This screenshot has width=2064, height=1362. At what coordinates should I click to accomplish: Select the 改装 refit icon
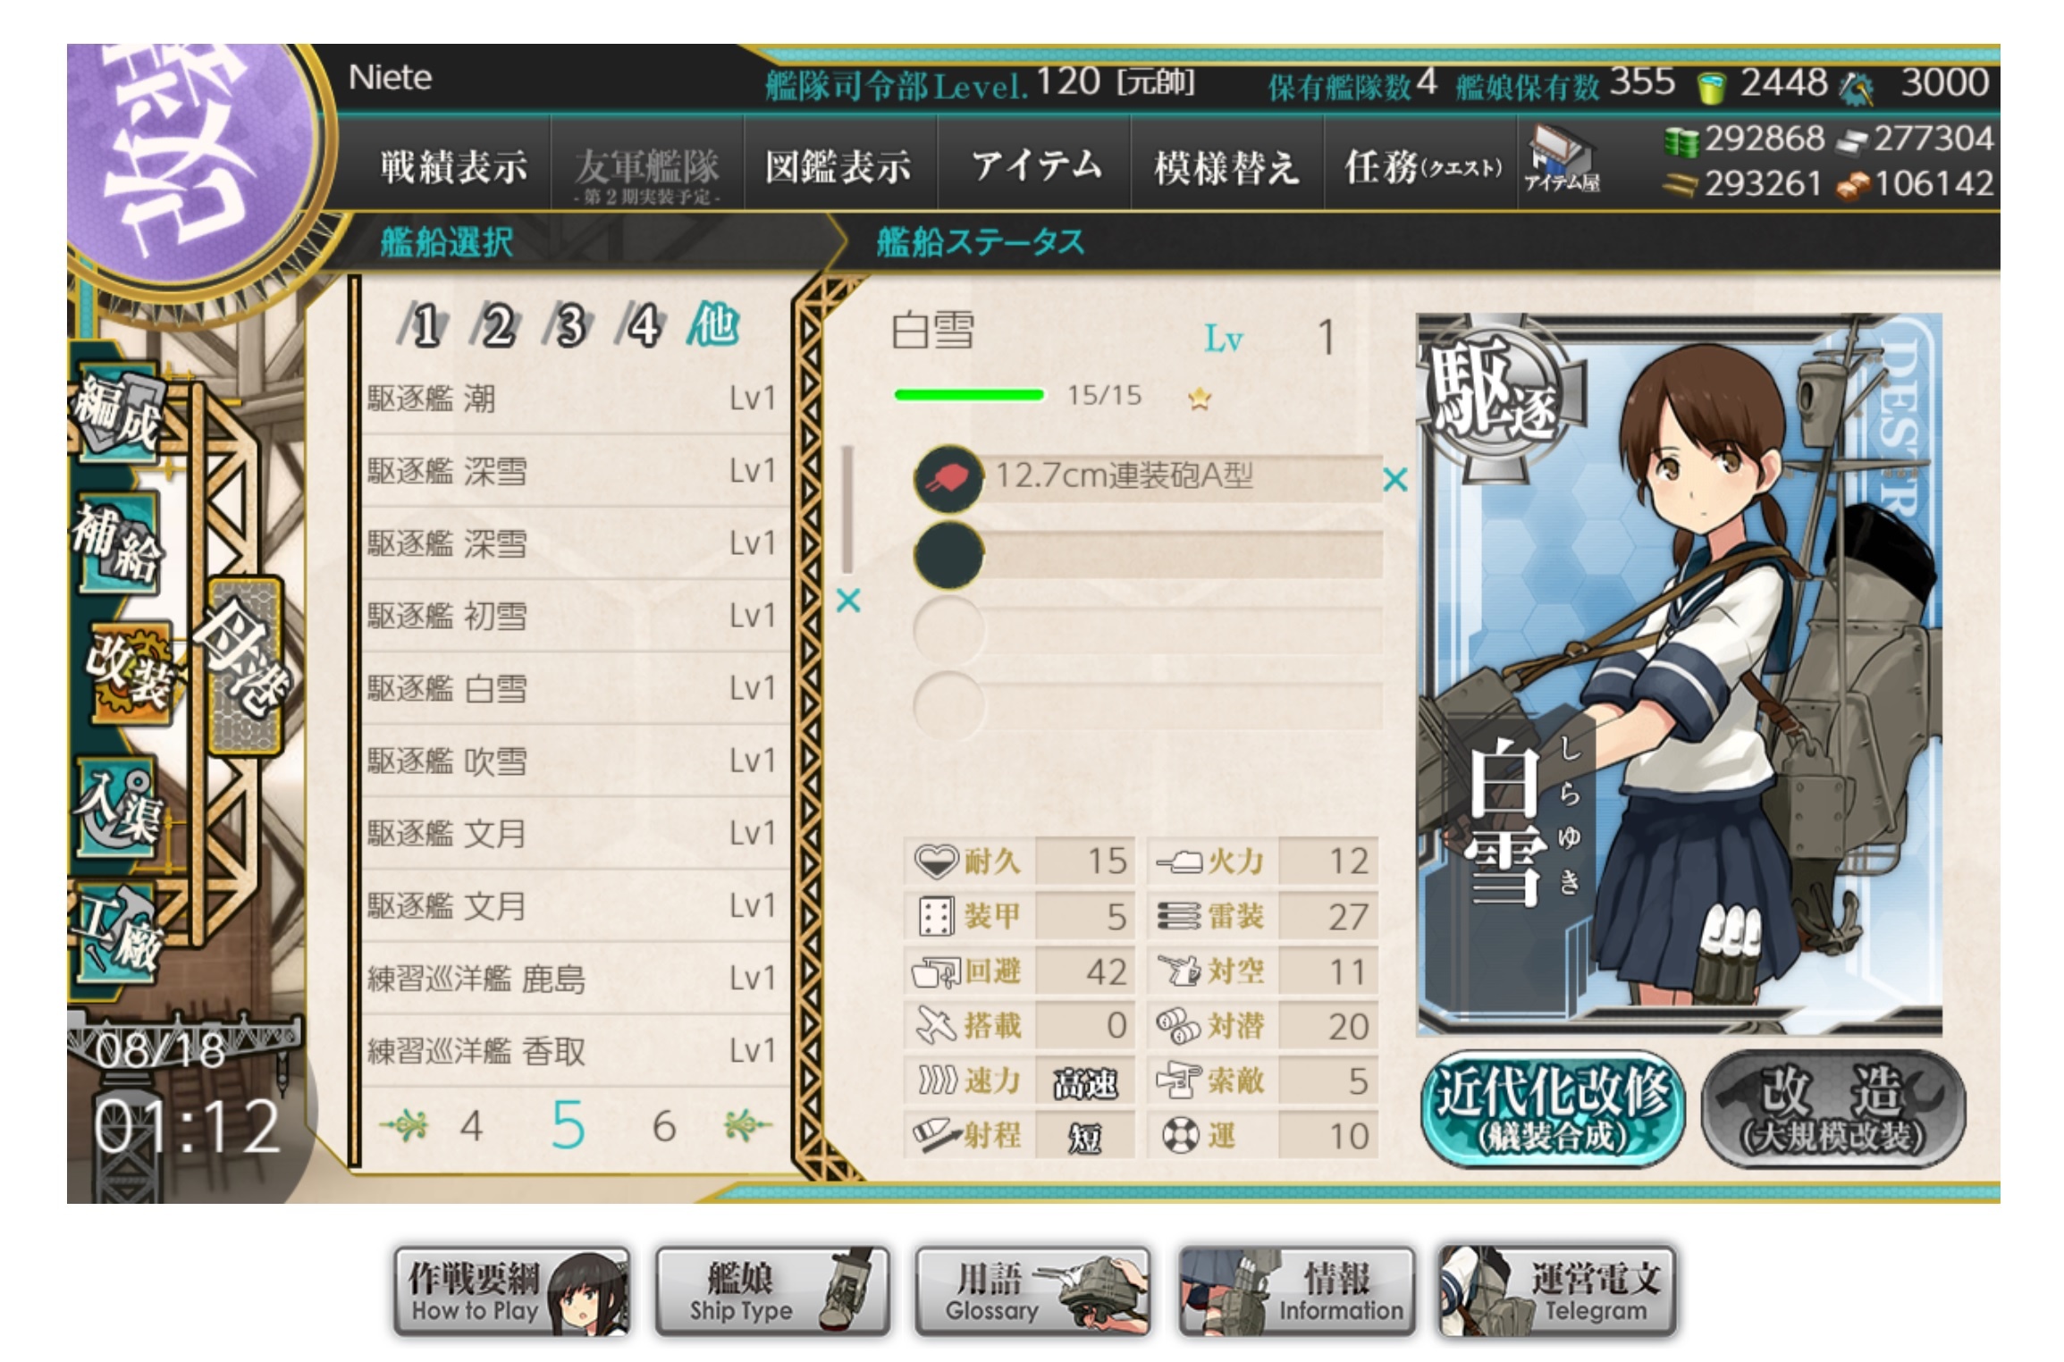(x=130, y=672)
